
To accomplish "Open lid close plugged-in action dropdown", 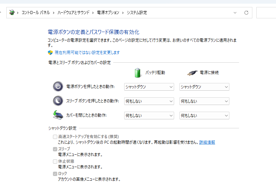I will [204, 115].
